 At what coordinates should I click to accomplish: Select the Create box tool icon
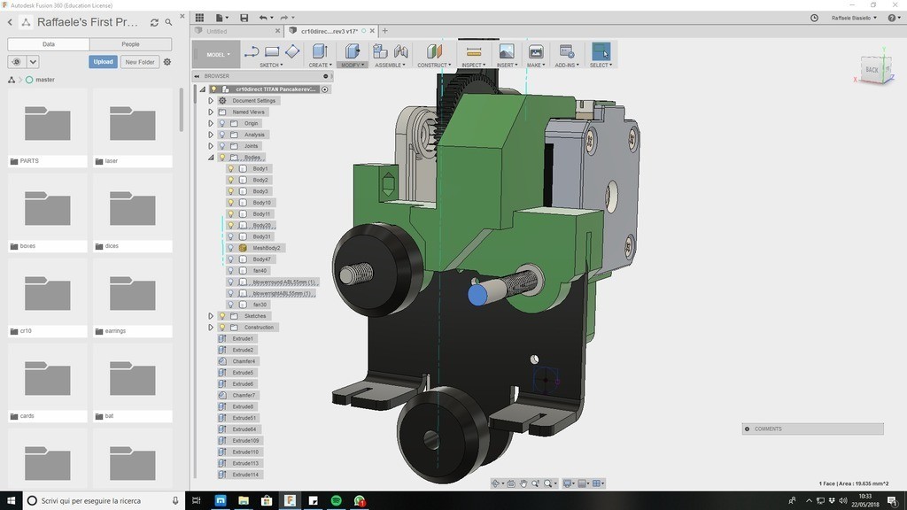coord(320,51)
